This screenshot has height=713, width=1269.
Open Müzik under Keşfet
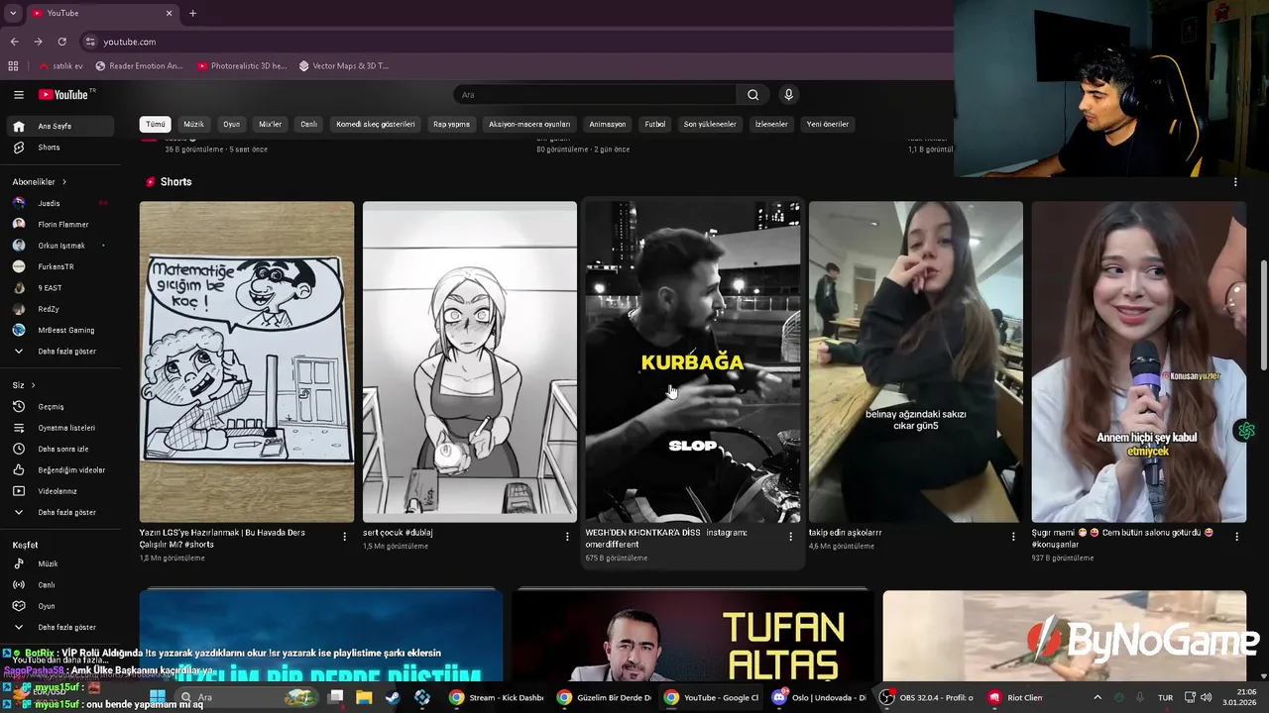[59, 563]
